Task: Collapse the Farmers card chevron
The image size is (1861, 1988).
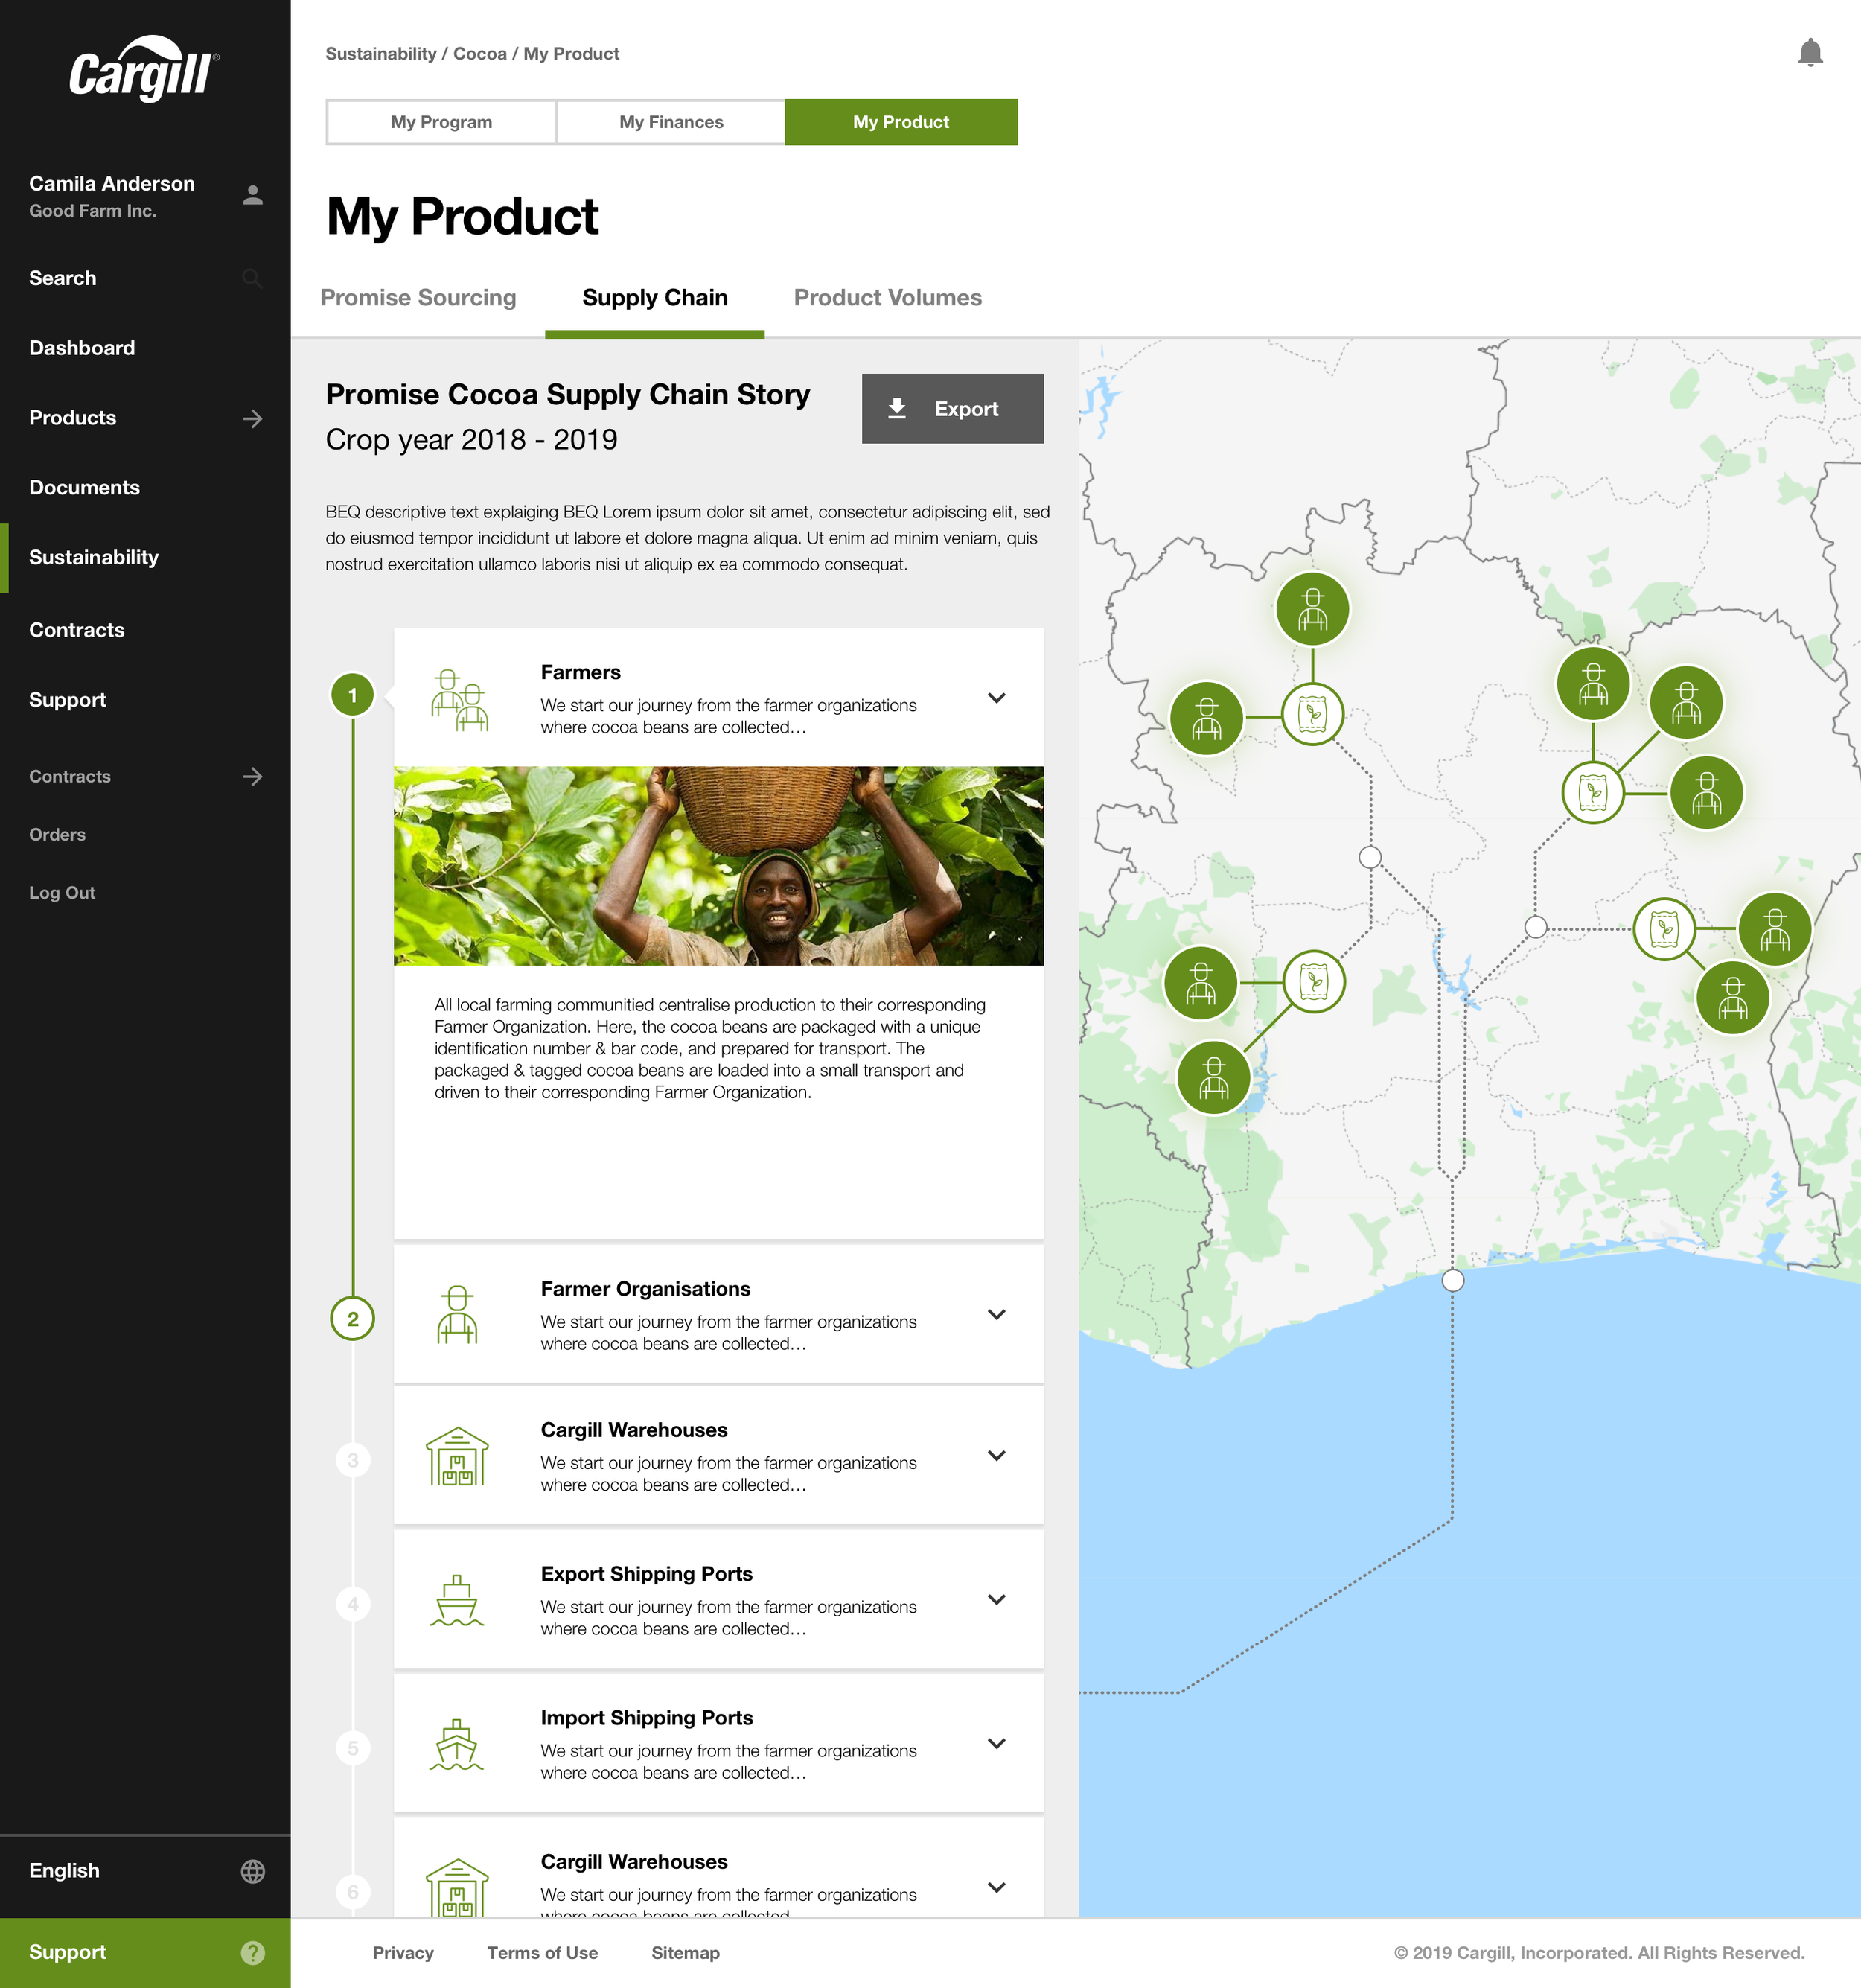Action: (x=996, y=698)
